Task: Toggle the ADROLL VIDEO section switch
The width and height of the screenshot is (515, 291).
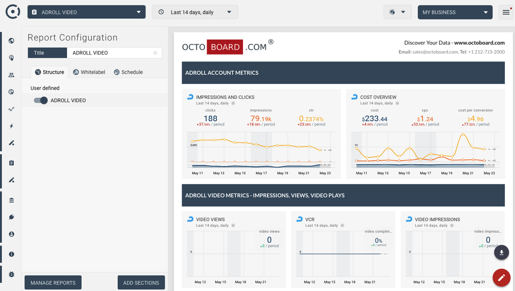Action: coord(41,100)
